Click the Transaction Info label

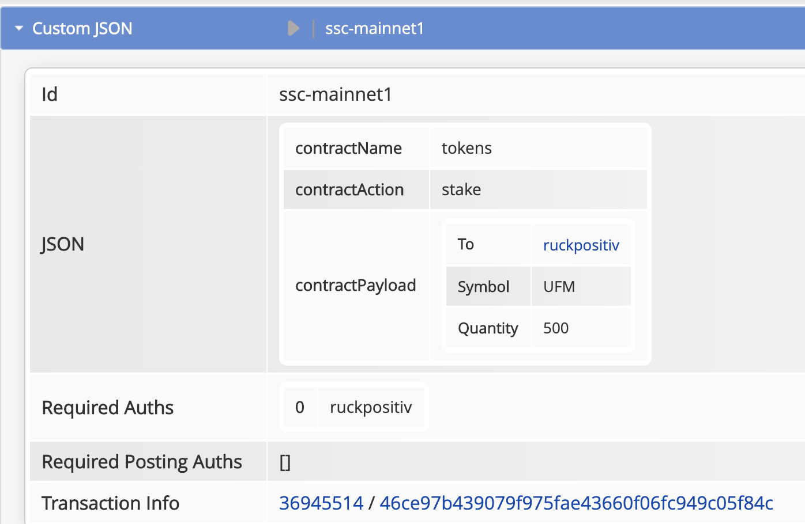[x=110, y=503]
